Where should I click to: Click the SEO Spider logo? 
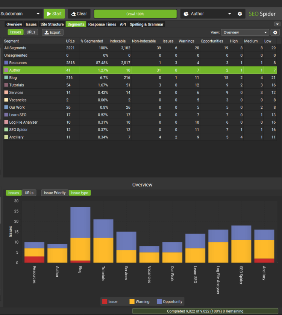click(262, 14)
